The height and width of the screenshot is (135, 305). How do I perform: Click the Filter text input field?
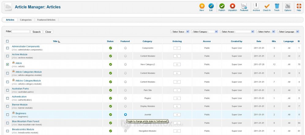click(21, 32)
